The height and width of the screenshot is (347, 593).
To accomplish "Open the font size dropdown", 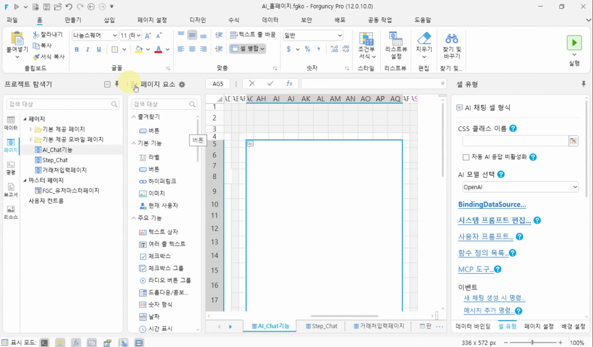I will pyautogui.click(x=139, y=35).
